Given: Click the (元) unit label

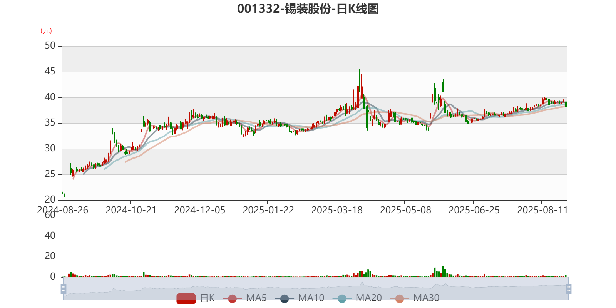Looking at the screenshot, I should 46,31.
